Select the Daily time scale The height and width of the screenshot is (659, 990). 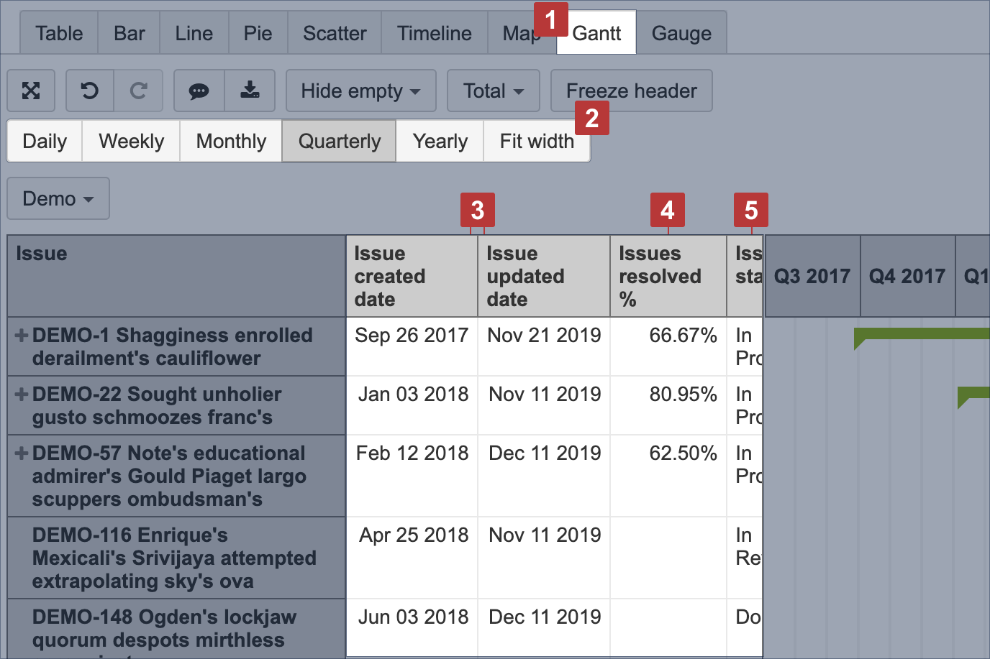[45, 141]
